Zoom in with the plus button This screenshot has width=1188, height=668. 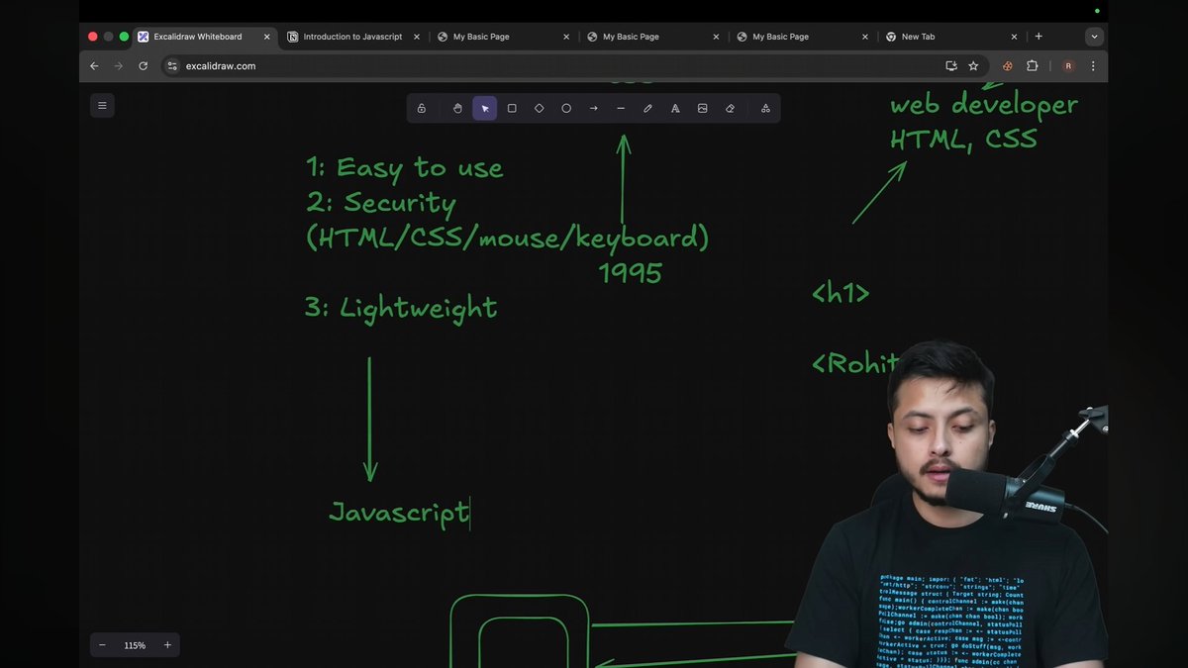pos(167,645)
